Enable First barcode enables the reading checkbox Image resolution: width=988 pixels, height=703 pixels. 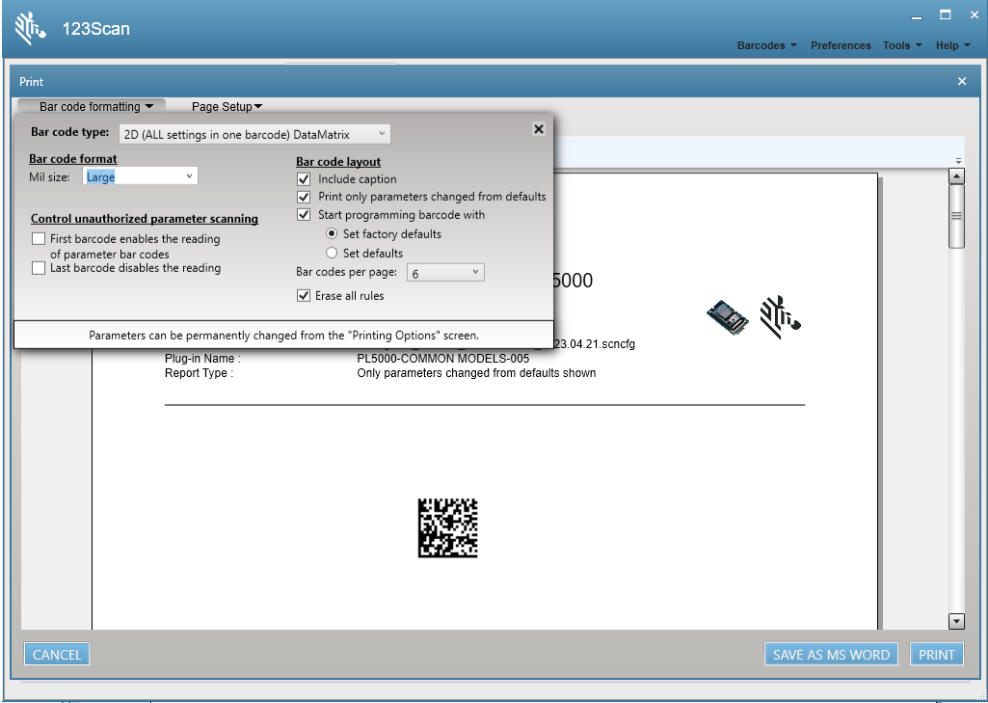click(39, 239)
